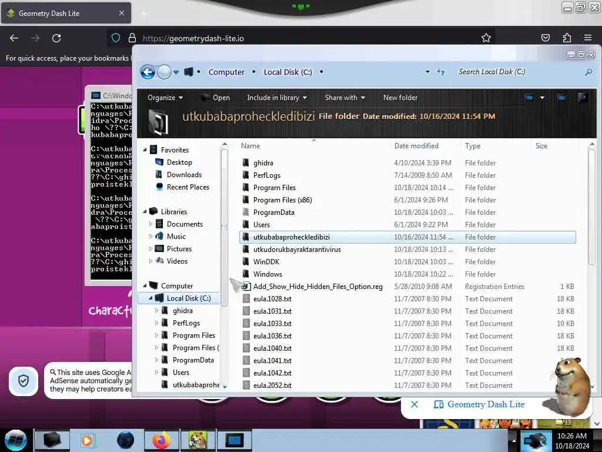Expand ghidra in the navigation tree
602x452 pixels.
(156, 311)
